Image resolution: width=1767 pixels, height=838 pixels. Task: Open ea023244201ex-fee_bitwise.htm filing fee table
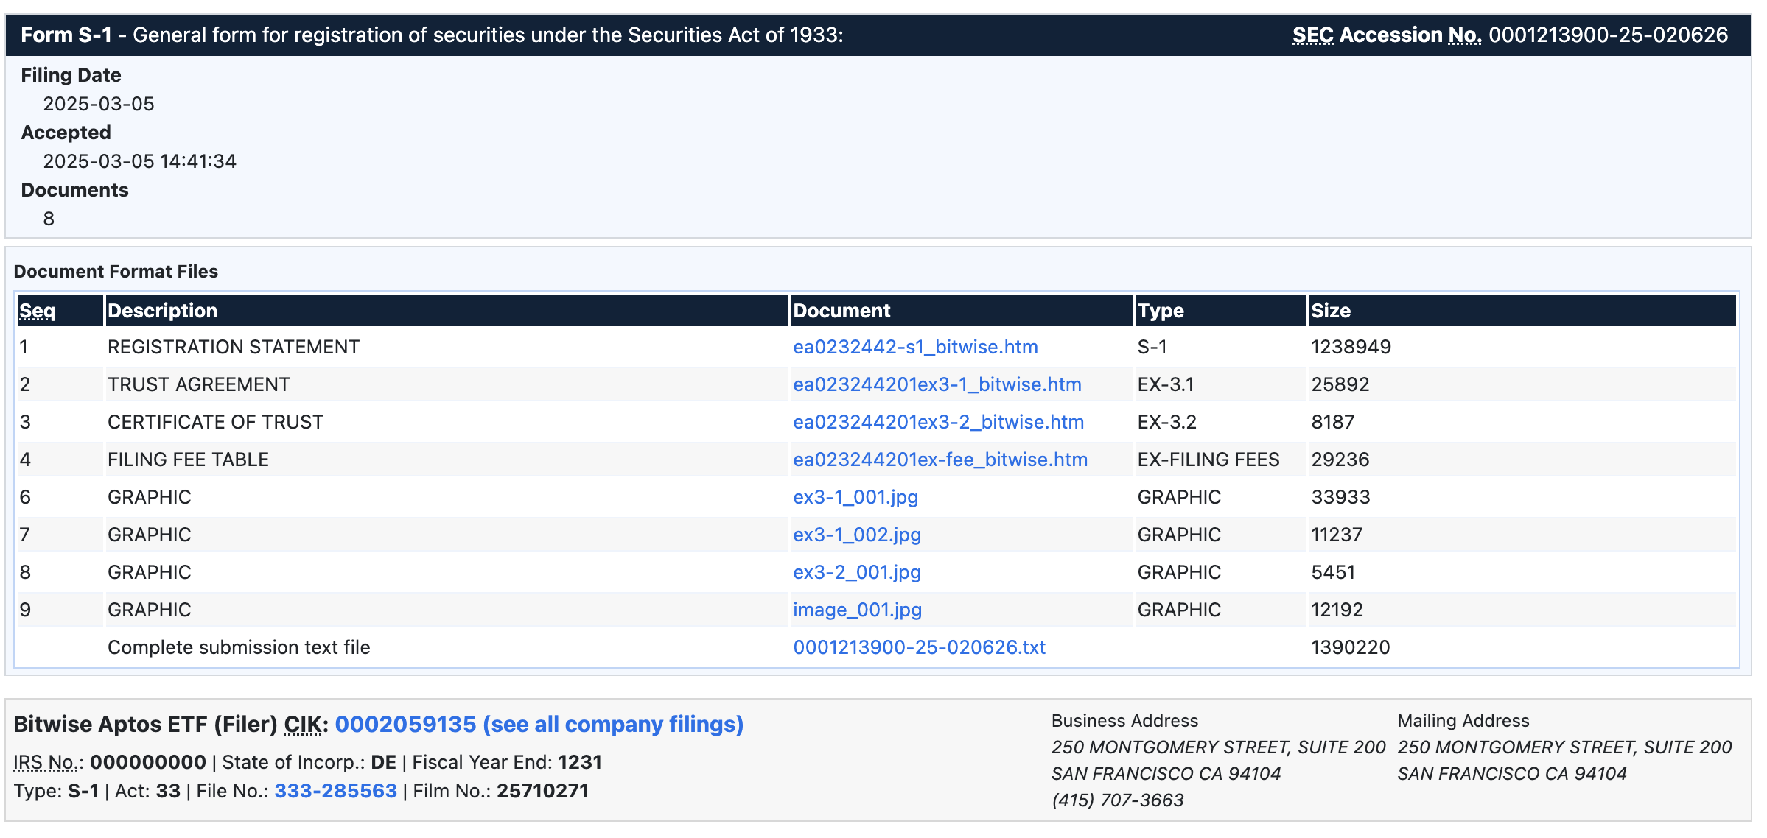click(940, 460)
